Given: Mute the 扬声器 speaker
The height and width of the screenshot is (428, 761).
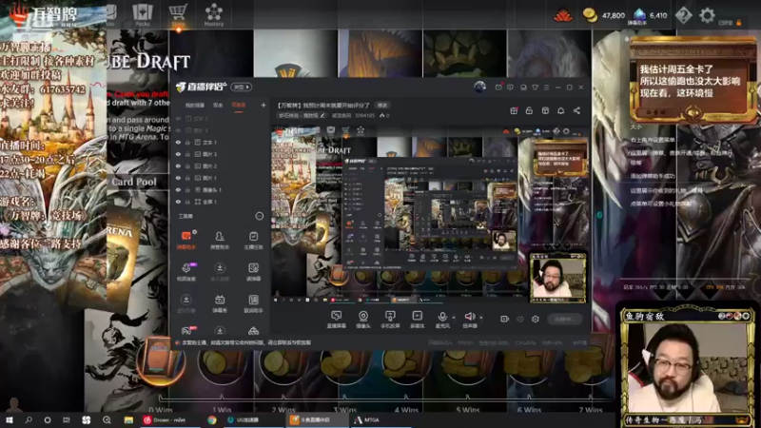Looking at the screenshot, I should (x=469, y=320).
